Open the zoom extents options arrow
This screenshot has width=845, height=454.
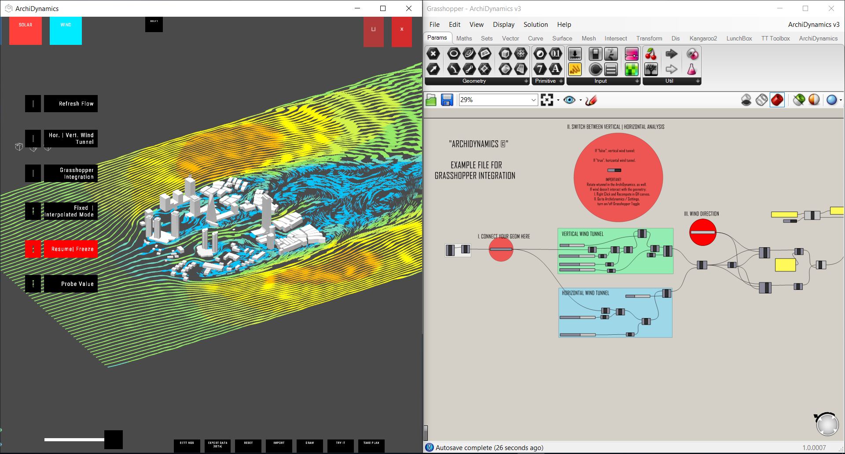pos(558,100)
